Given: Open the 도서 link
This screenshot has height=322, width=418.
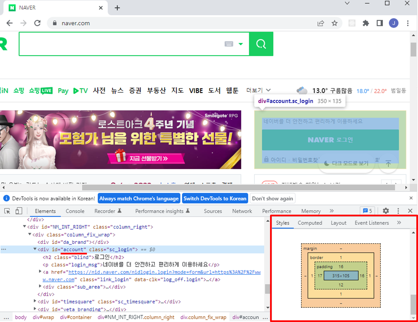Looking at the screenshot, I should tap(214, 91).
